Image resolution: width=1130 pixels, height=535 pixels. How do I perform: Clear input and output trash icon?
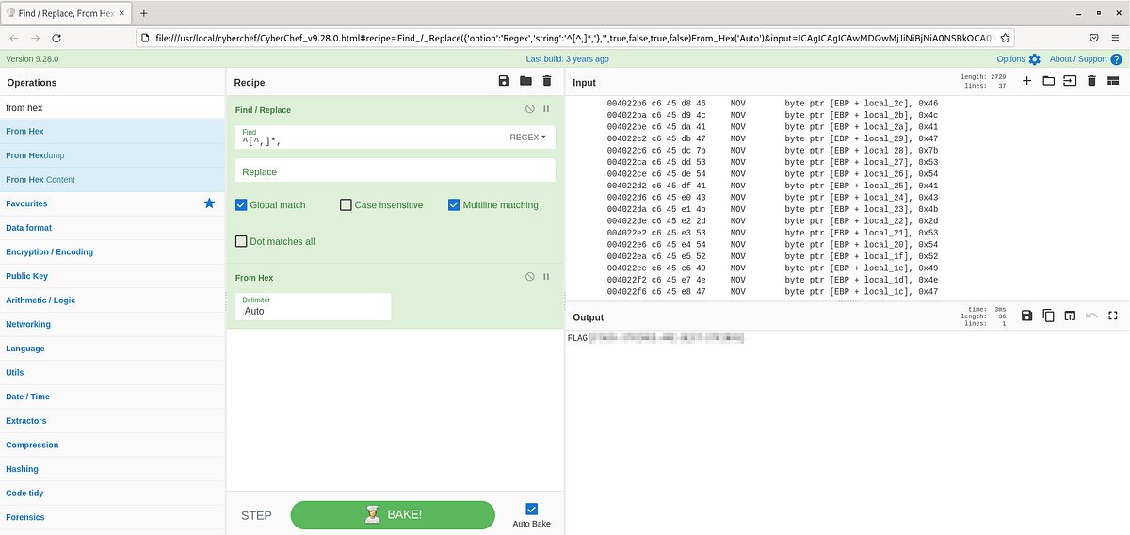1091,82
